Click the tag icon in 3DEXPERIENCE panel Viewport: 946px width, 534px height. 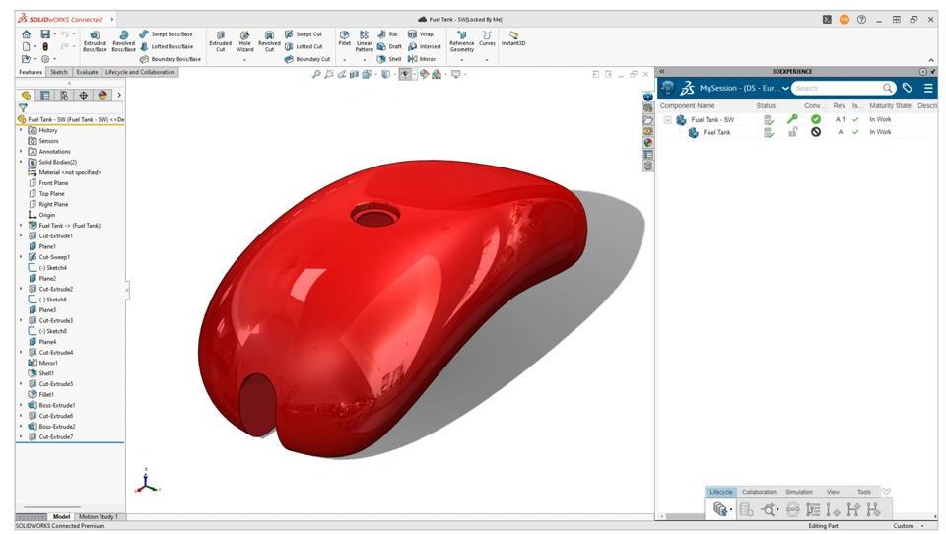pyautogui.click(x=908, y=88)
